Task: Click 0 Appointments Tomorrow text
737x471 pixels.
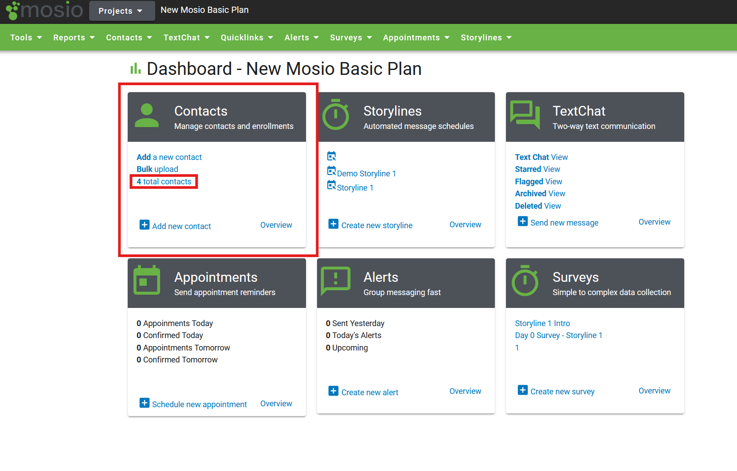Action: pyautogui.click(x=183, y=348)
